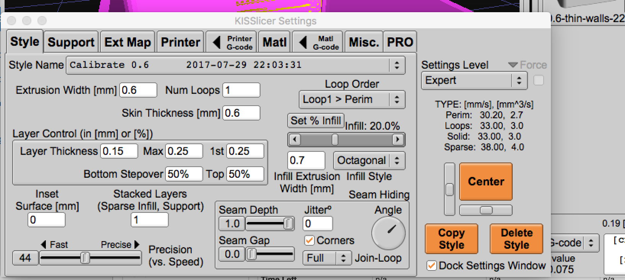Click the Extrusion Width input field

(x=138, y=90)
